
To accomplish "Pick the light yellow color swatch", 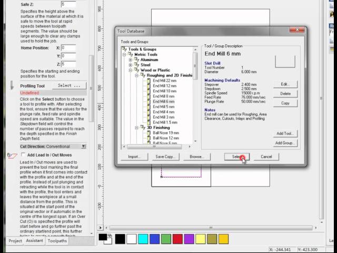I will 201,239.
